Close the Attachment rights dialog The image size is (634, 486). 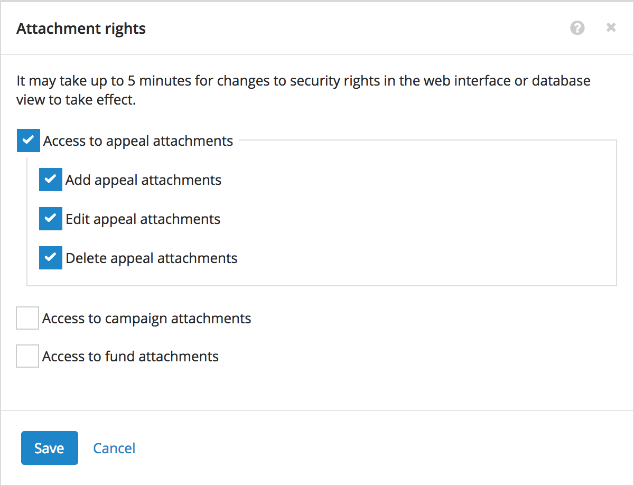tap(611, 27)
